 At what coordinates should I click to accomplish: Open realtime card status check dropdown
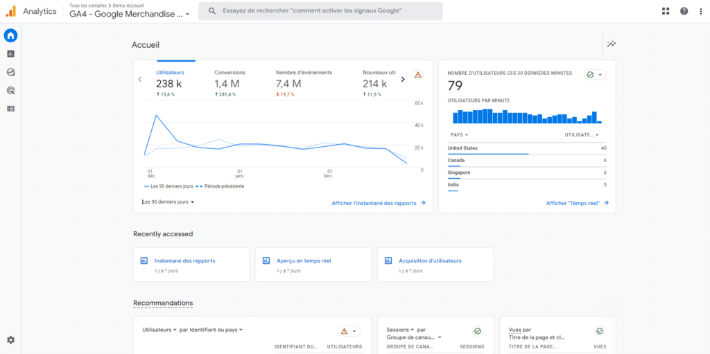[x=595, y=75]
